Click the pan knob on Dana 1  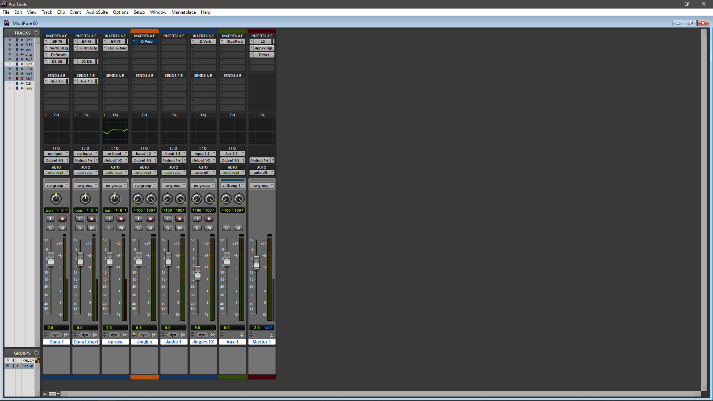coord(56,199)
